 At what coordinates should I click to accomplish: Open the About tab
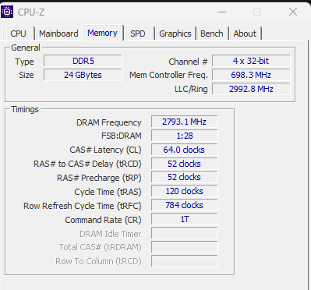point(245,34)
